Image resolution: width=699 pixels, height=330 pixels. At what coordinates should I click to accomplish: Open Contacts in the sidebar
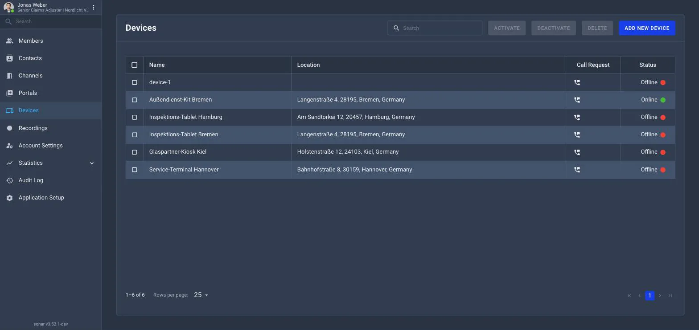(51, 58)
